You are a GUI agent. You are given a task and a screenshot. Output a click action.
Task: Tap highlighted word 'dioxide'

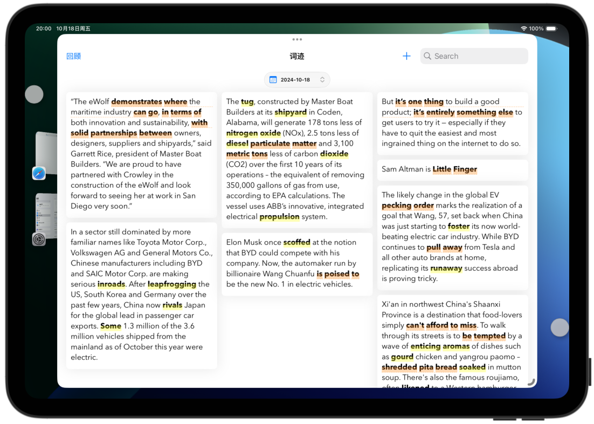point(334,154)
